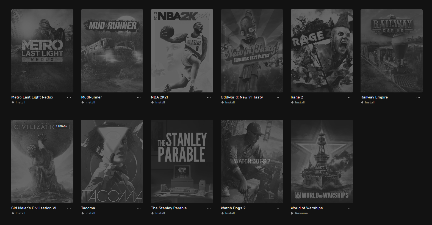Click the Tacoma game cover image
The height and width of the screenshot is (225, 432).
(112, 161)
